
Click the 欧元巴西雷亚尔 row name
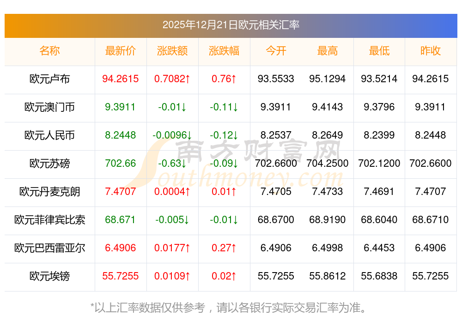tap(49, 248)
